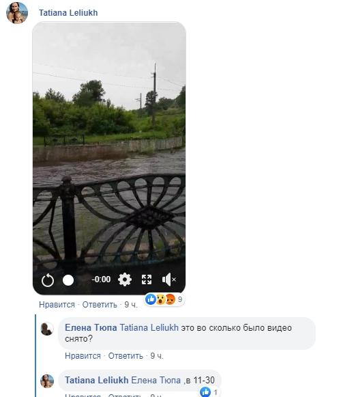
Task: Like the video comment via Нравится
Action: [x=57, y=304]
